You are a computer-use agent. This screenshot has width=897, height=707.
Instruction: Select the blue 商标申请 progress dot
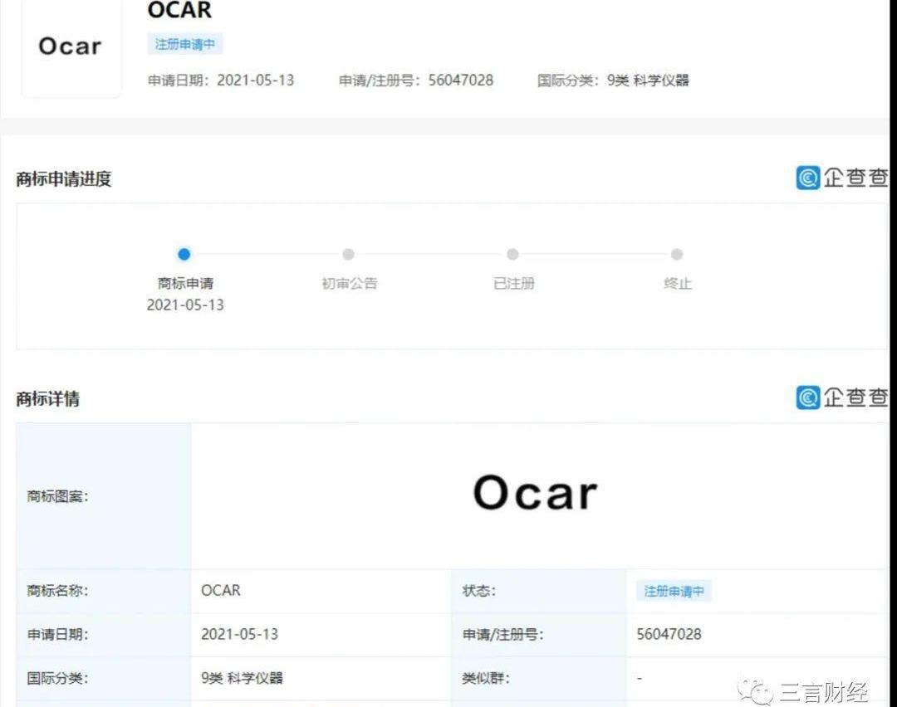tap(184, 255)
